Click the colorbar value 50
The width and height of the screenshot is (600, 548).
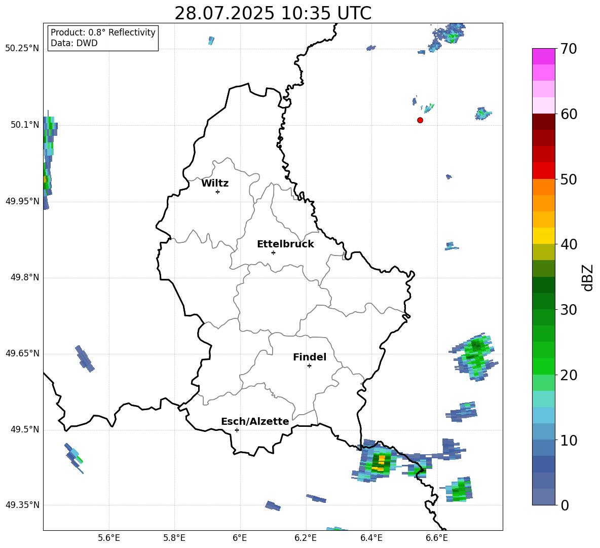click(x=569, y=179)
